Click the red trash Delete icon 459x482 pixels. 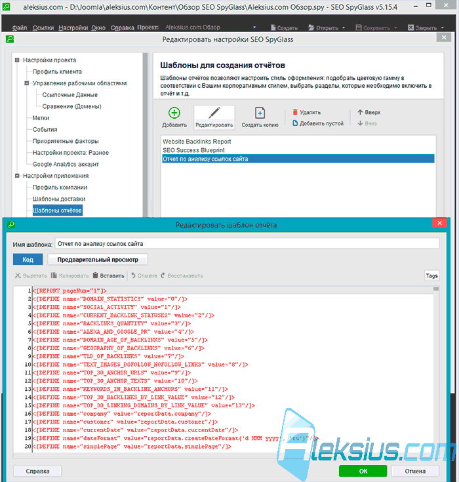click(295, 112)
